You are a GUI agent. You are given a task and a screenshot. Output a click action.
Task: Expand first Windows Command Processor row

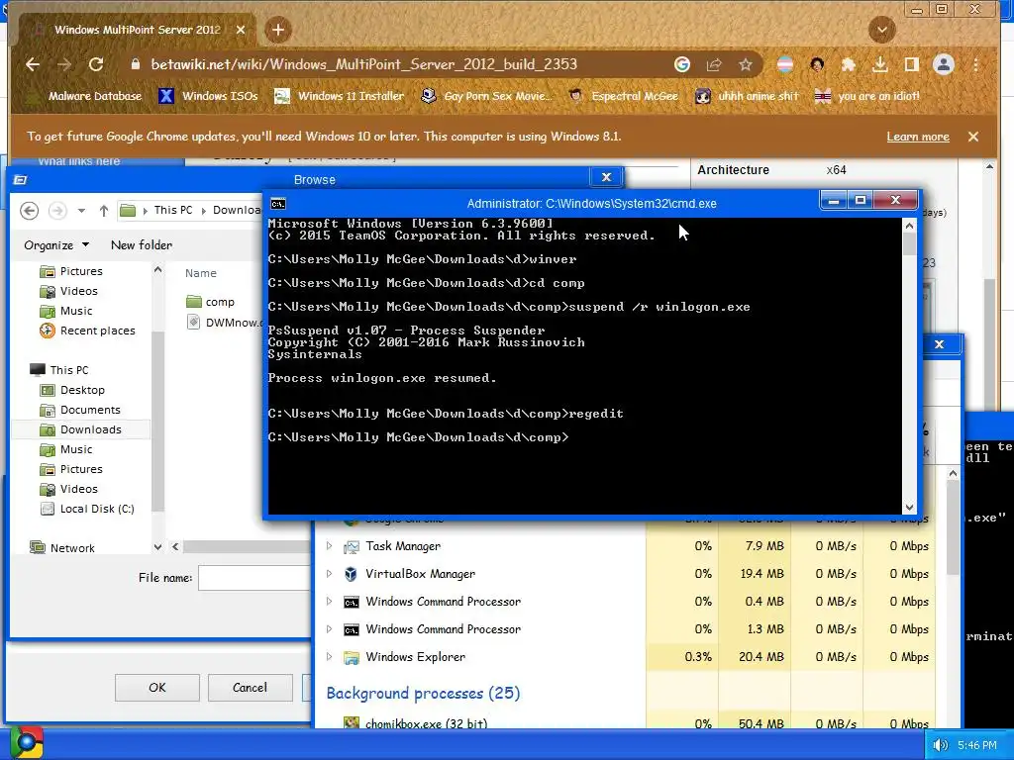coord(329,602)
